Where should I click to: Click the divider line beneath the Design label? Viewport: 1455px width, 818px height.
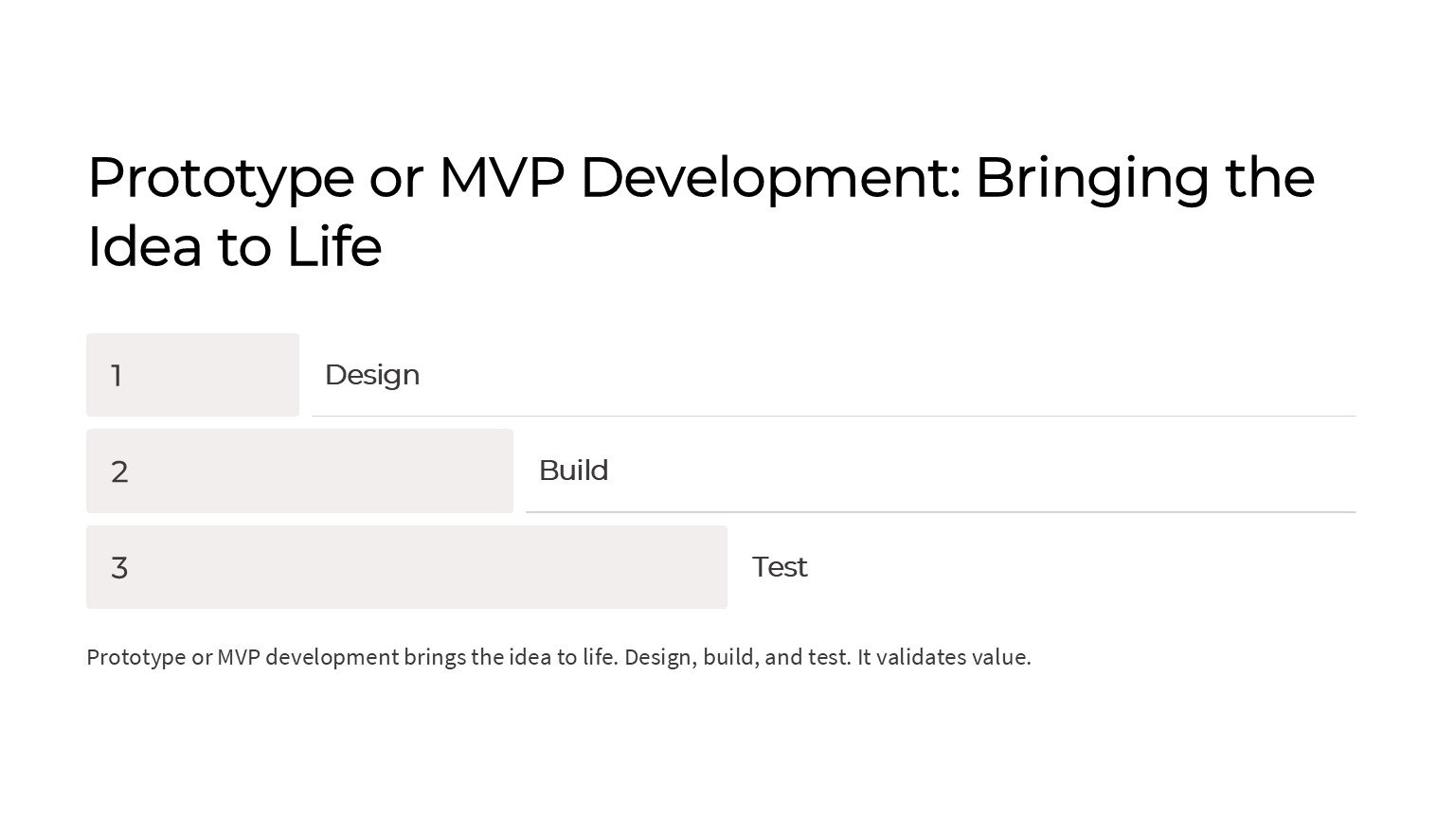click(834, 416)
